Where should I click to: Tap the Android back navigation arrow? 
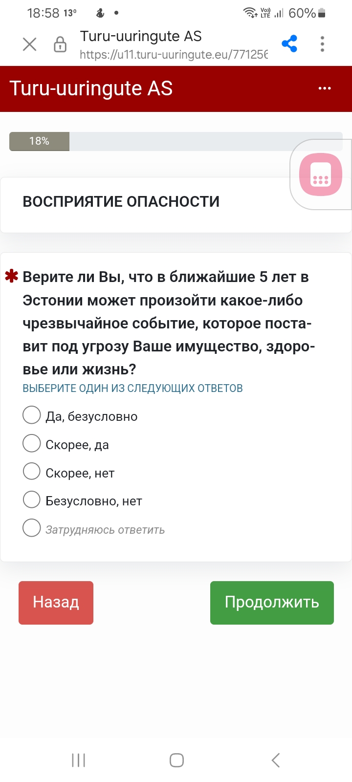point(276,760)
